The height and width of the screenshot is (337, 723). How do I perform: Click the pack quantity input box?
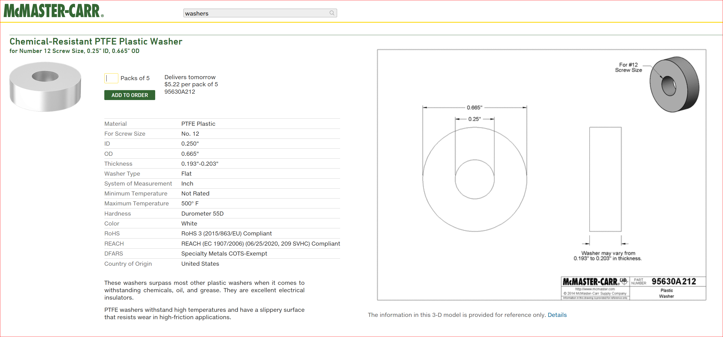pos(111,78)
